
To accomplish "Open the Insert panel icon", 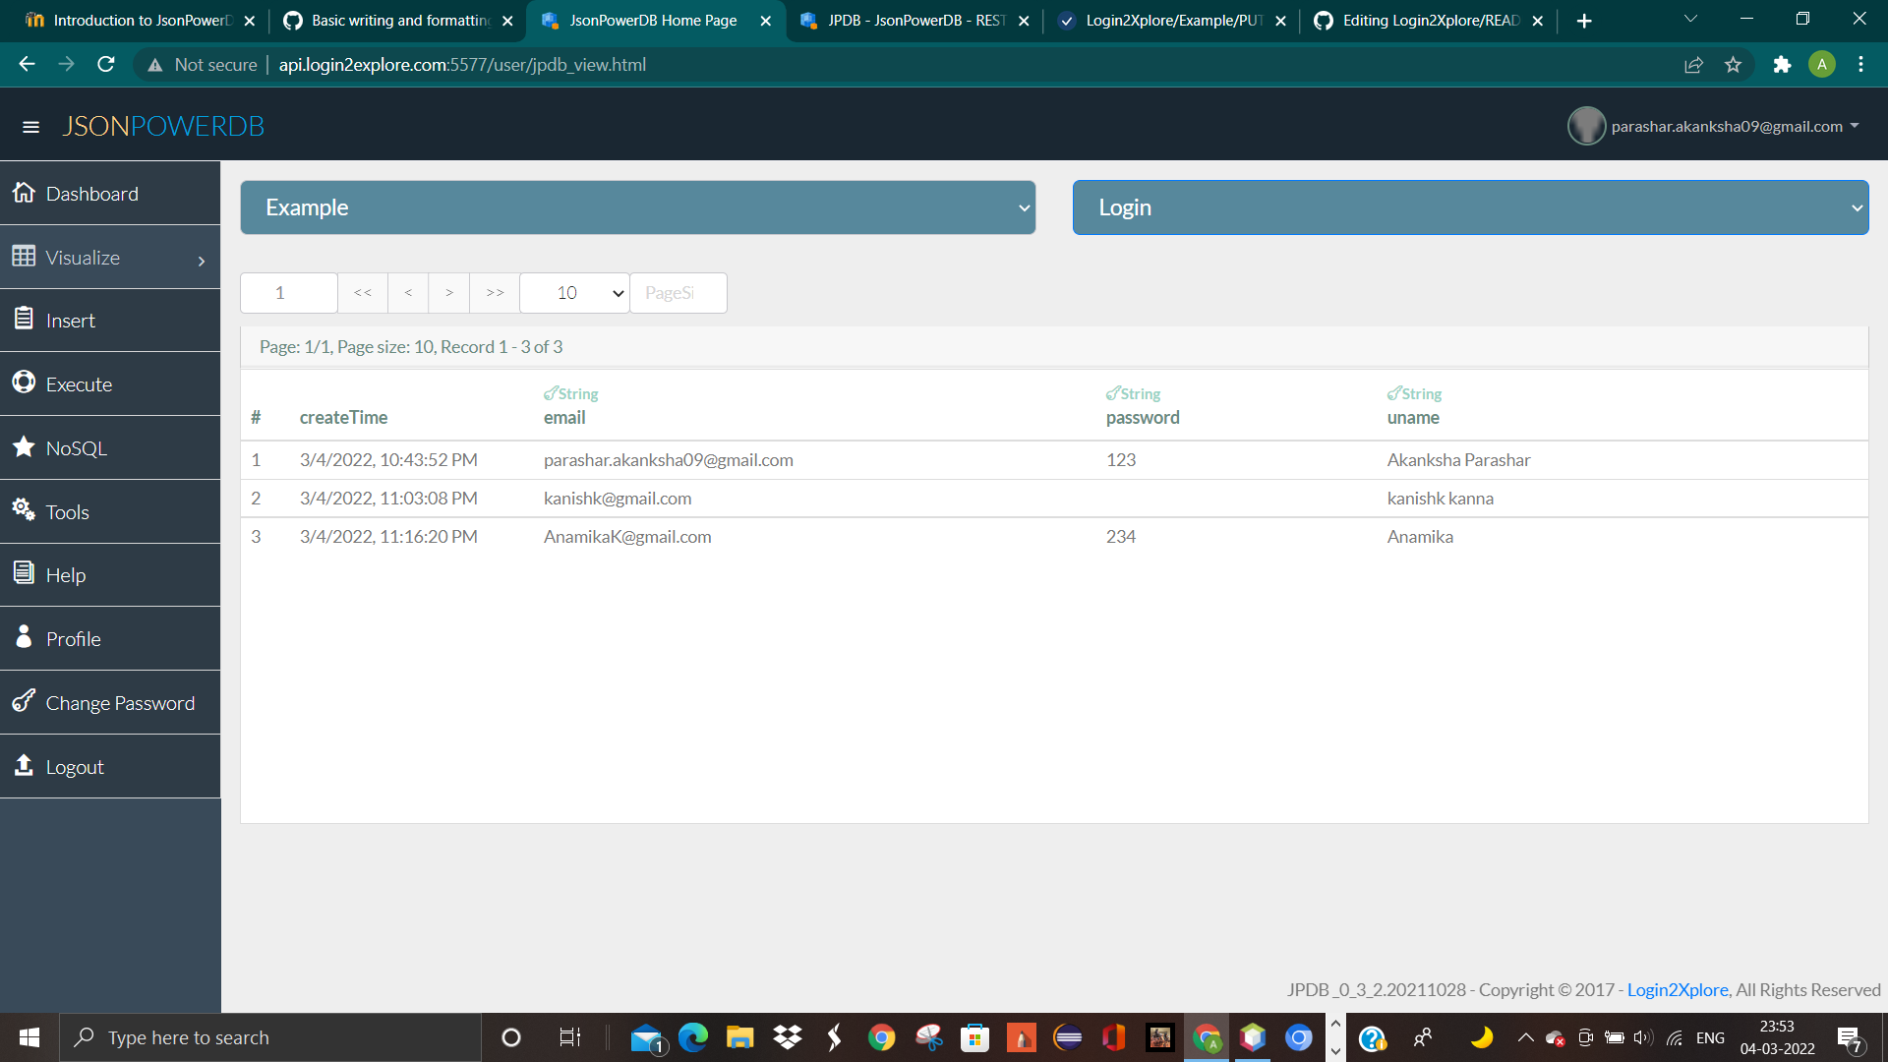I will (x=24, y=320).
